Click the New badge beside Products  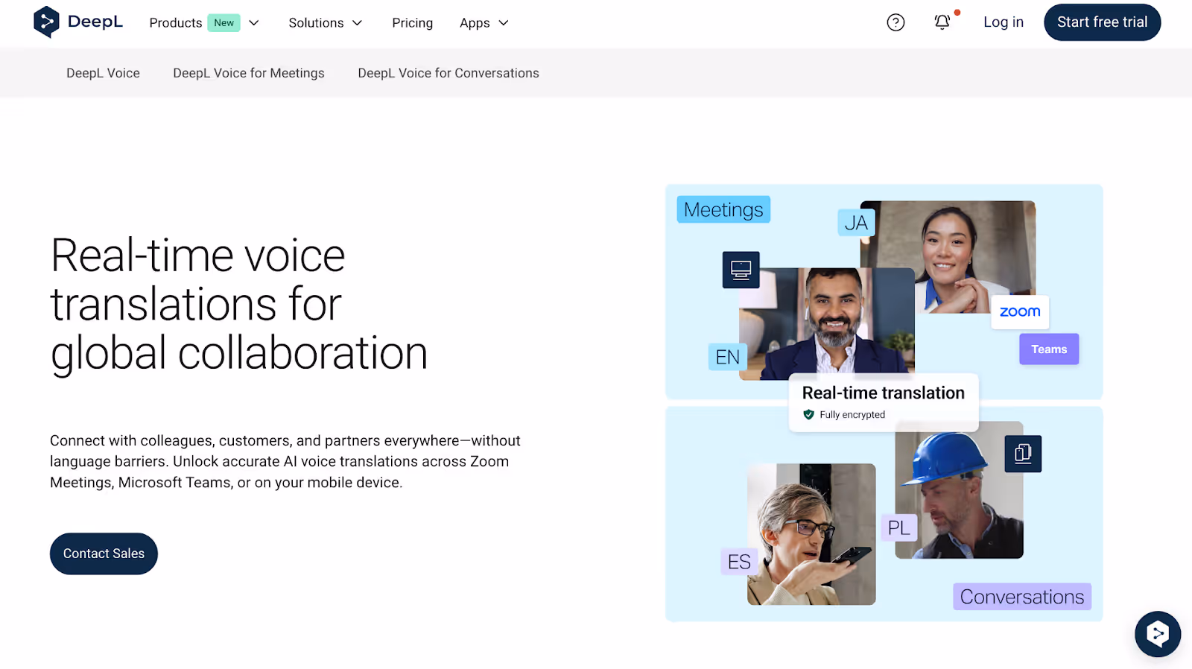tap(223, 23)
